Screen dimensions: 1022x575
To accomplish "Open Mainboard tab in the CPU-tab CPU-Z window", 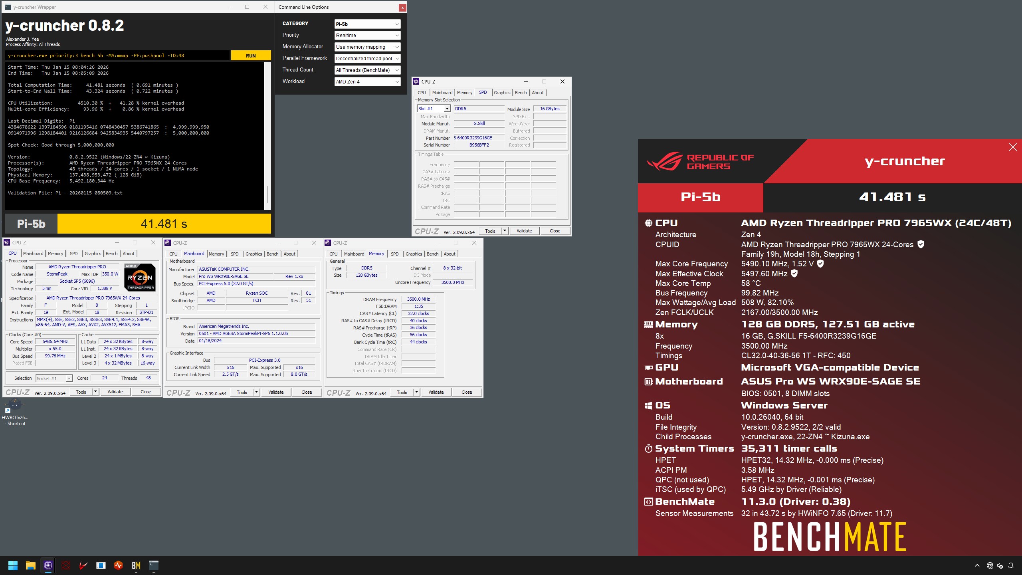I will coord(33,254).
